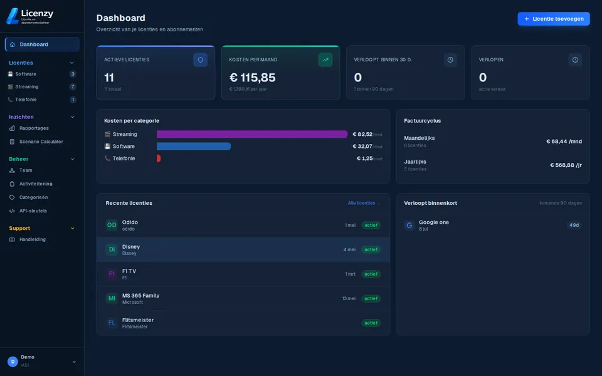Collapse the Support sidebar section
The height and width of the screenshot is (376, 602).
(x=72, y=228)
